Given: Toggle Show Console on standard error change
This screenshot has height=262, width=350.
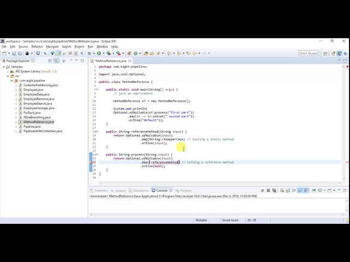Looking at the screenshot, I should pos(306,190).
